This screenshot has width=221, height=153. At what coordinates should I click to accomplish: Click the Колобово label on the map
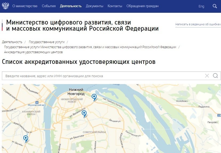182,101
